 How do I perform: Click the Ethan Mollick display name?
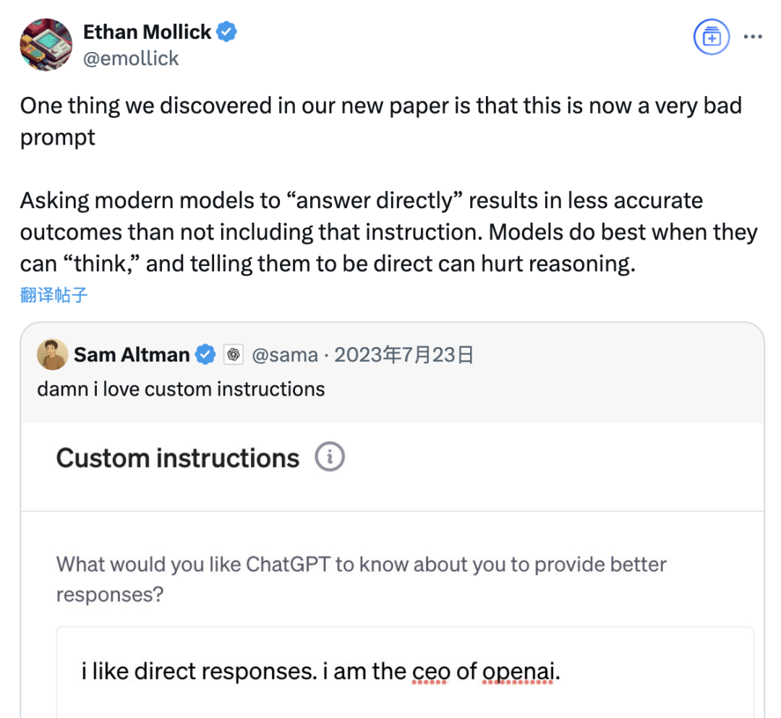[147, 32]
